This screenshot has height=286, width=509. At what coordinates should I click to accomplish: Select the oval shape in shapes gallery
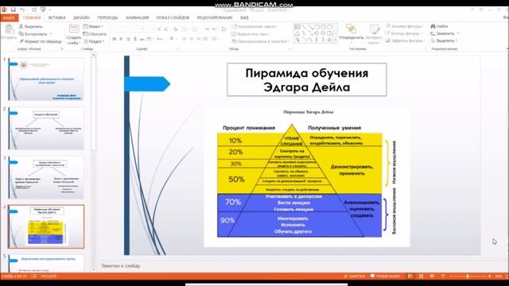pos(324,27)
